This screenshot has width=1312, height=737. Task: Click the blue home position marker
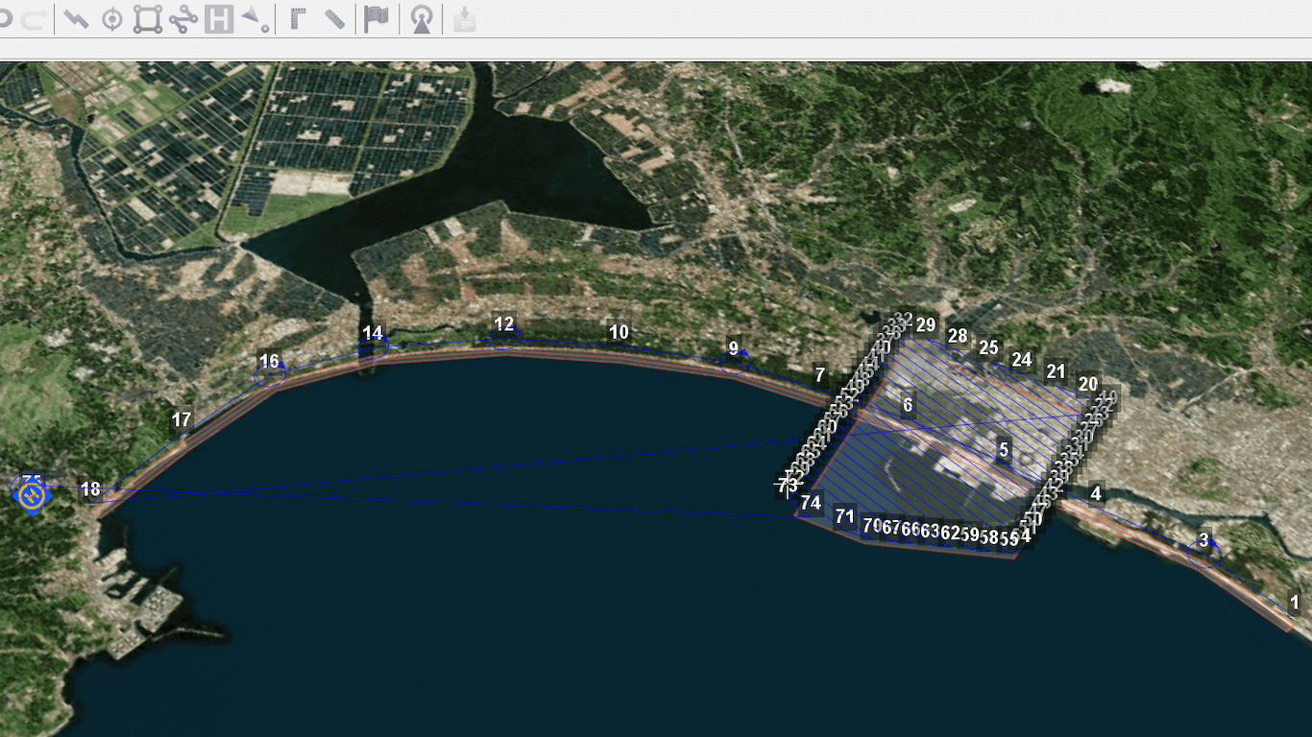pos(32,494)
